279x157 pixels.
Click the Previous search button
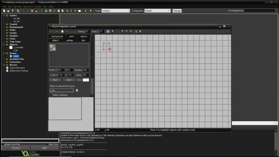[16, 148]
